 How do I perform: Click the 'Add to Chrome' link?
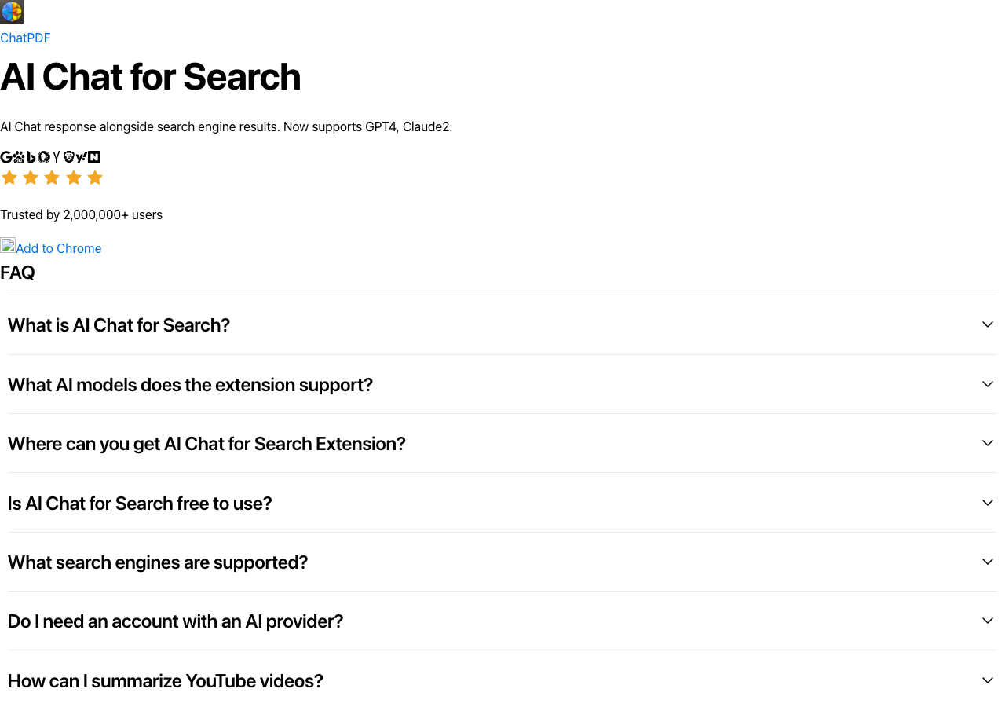57,248
